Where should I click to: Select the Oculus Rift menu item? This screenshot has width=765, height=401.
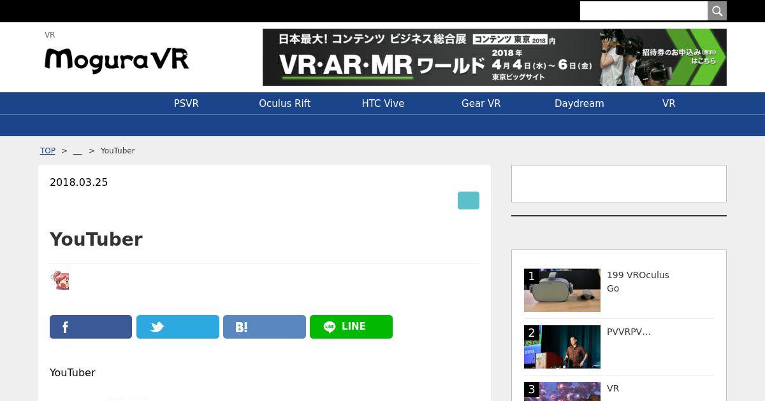[x=284, y=104]
